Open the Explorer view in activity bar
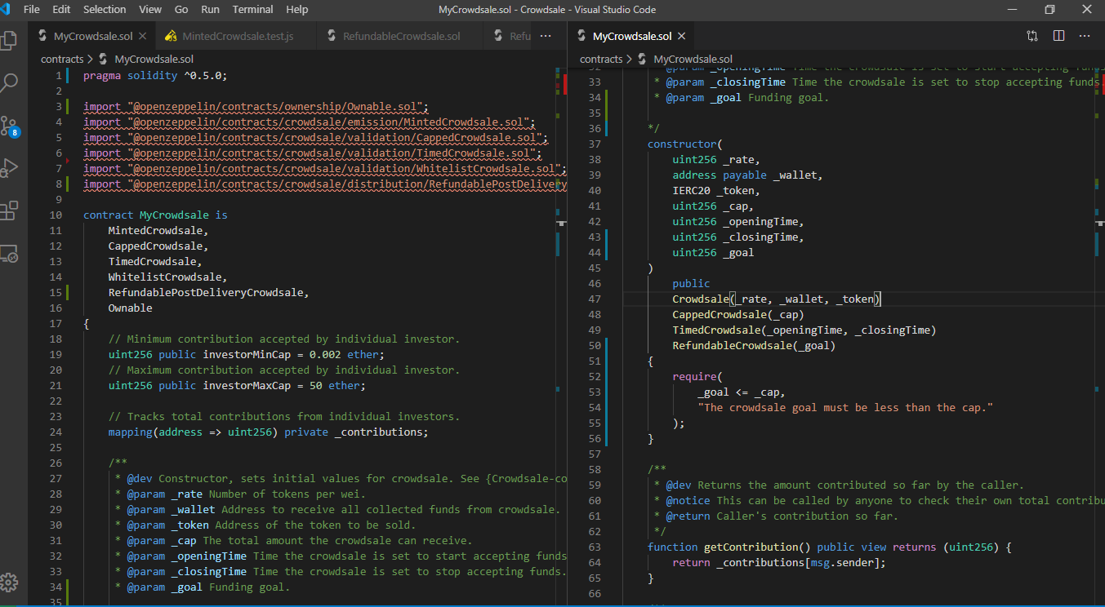The image size is (1105, 607). (10, 39)
